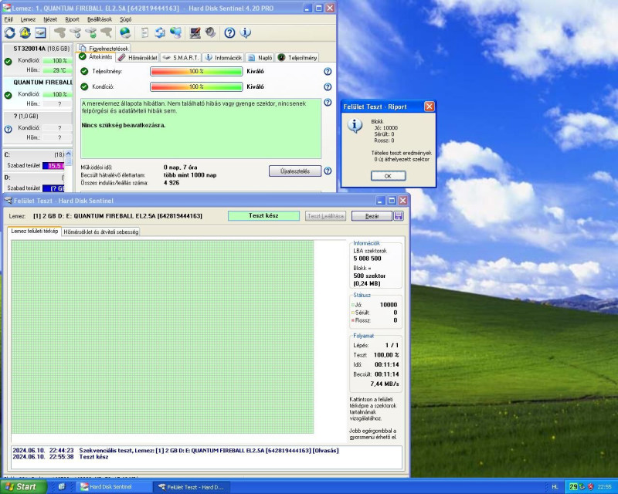Open the warning summary toolbar icon

click(25, 32)
